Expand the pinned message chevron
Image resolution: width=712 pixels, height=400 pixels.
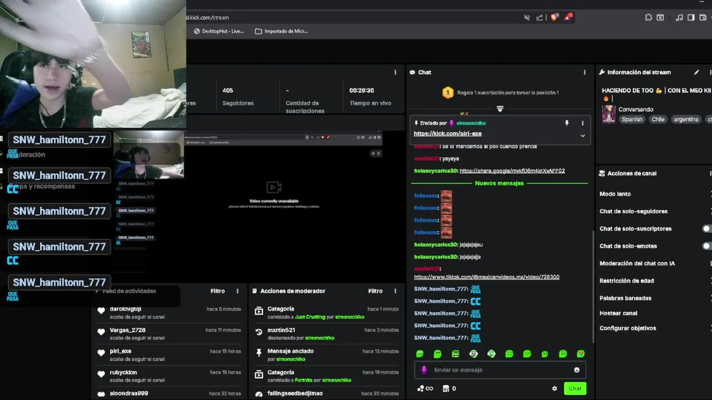(x=582, y=136)
